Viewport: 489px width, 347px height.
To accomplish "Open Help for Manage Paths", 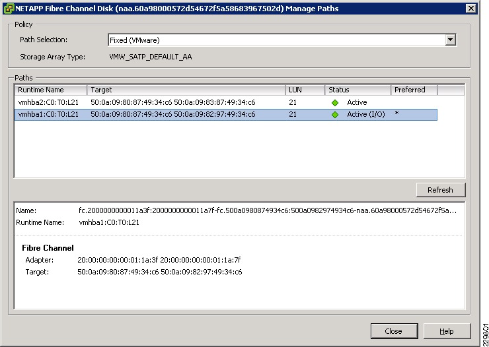I will tap(447, 331).
